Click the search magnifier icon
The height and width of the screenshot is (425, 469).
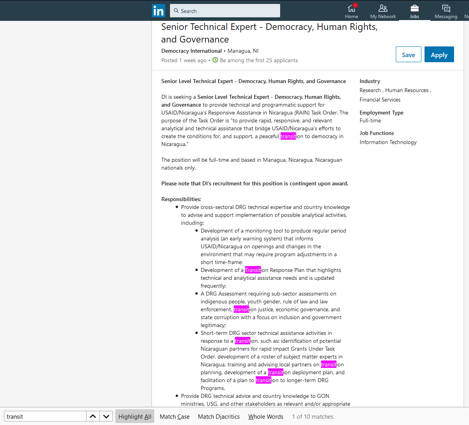pyautogui.click(x=176, y=11)
